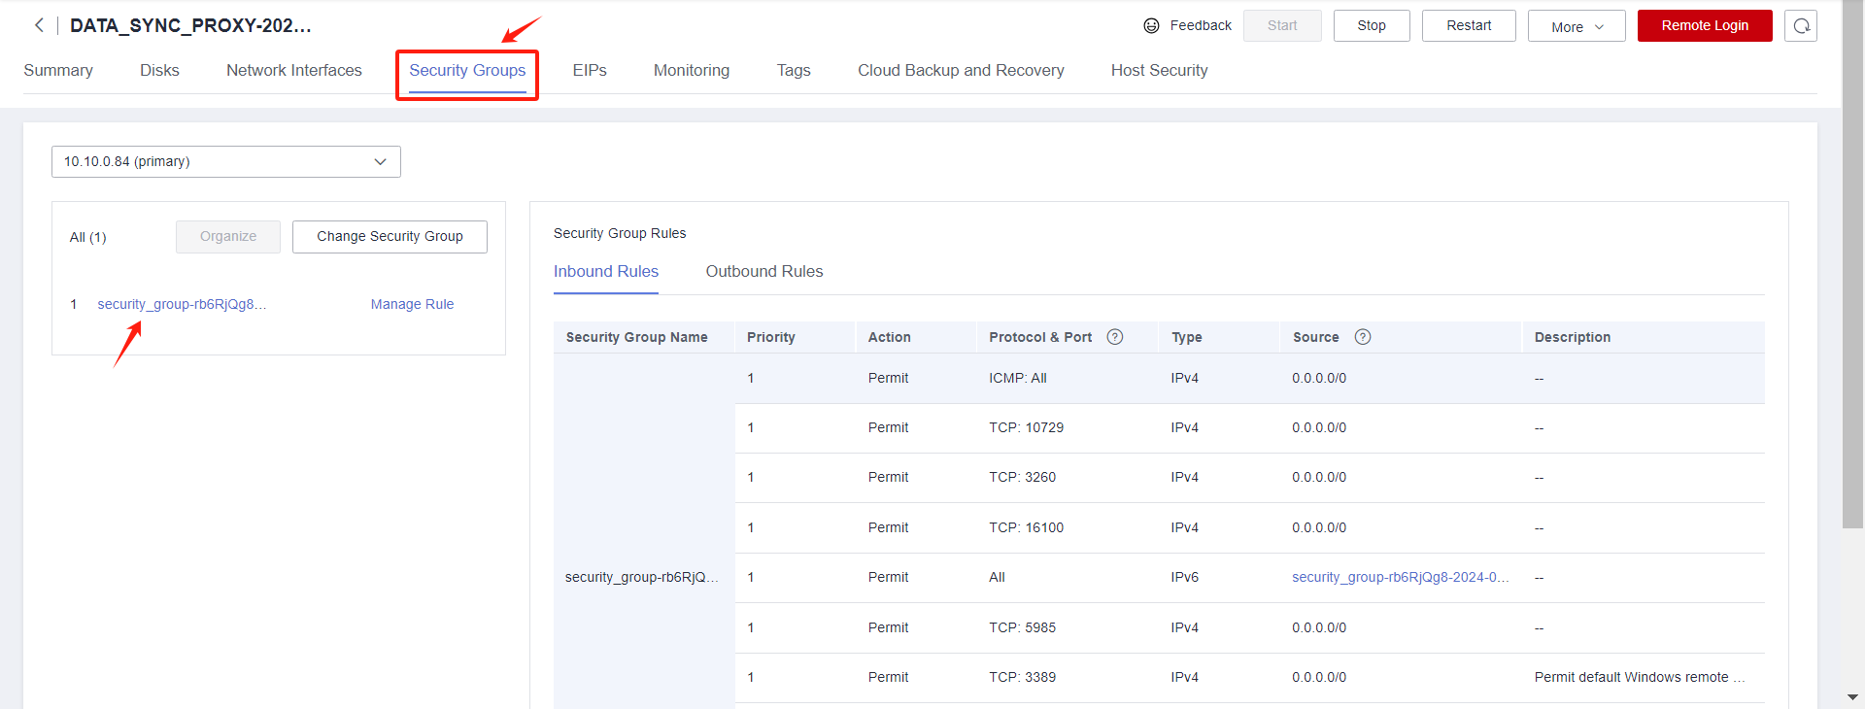
Task: Switch to the Outbound Rules tab
Action: [x=763, y=272]
